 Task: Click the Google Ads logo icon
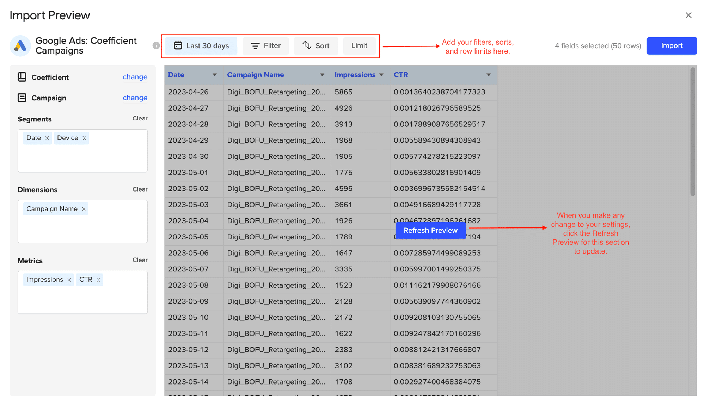coord(20,46)
